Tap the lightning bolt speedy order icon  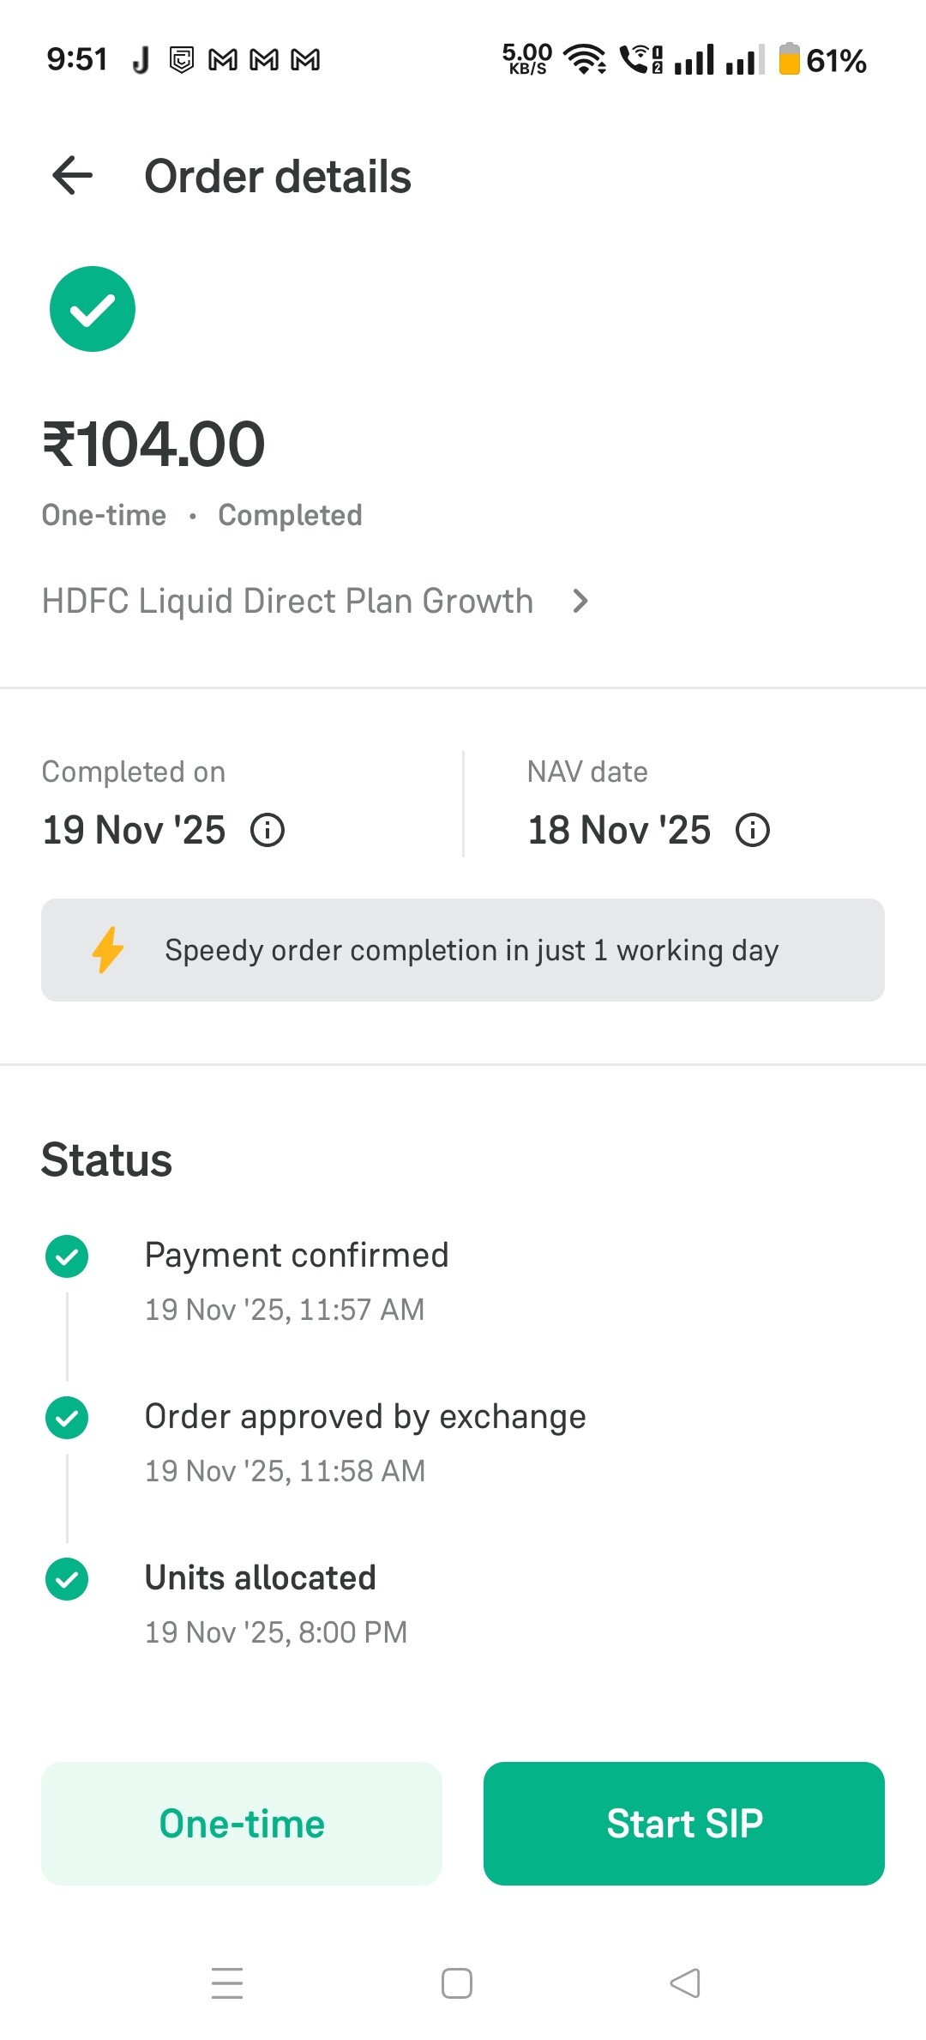(x=108, y=950)
